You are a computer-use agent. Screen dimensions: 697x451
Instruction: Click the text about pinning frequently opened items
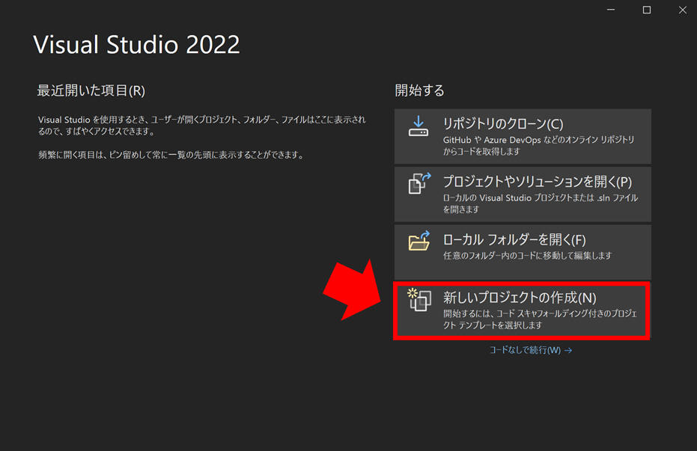(x=171, y=155)
